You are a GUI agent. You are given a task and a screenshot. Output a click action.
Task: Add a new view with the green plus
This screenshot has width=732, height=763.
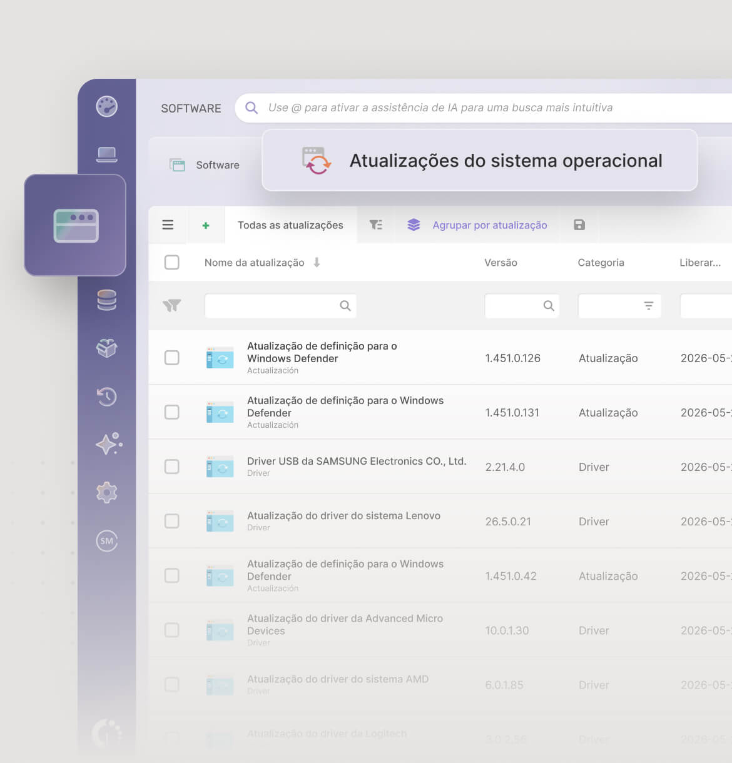coord(206,225)
